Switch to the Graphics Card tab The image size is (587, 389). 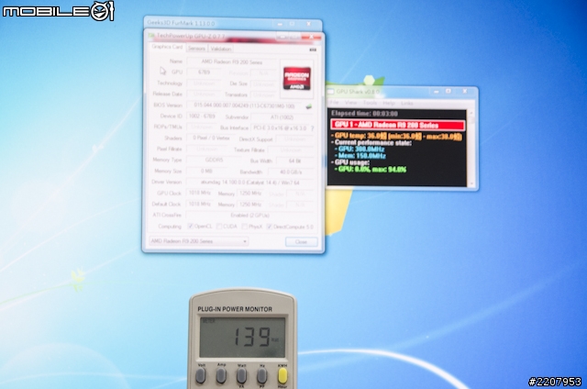(x=167, y=47)
